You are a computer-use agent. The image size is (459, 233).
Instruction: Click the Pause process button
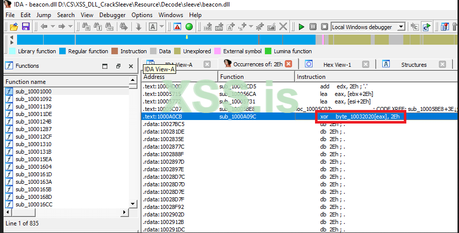pyautogui.click(x=313, y=27)
